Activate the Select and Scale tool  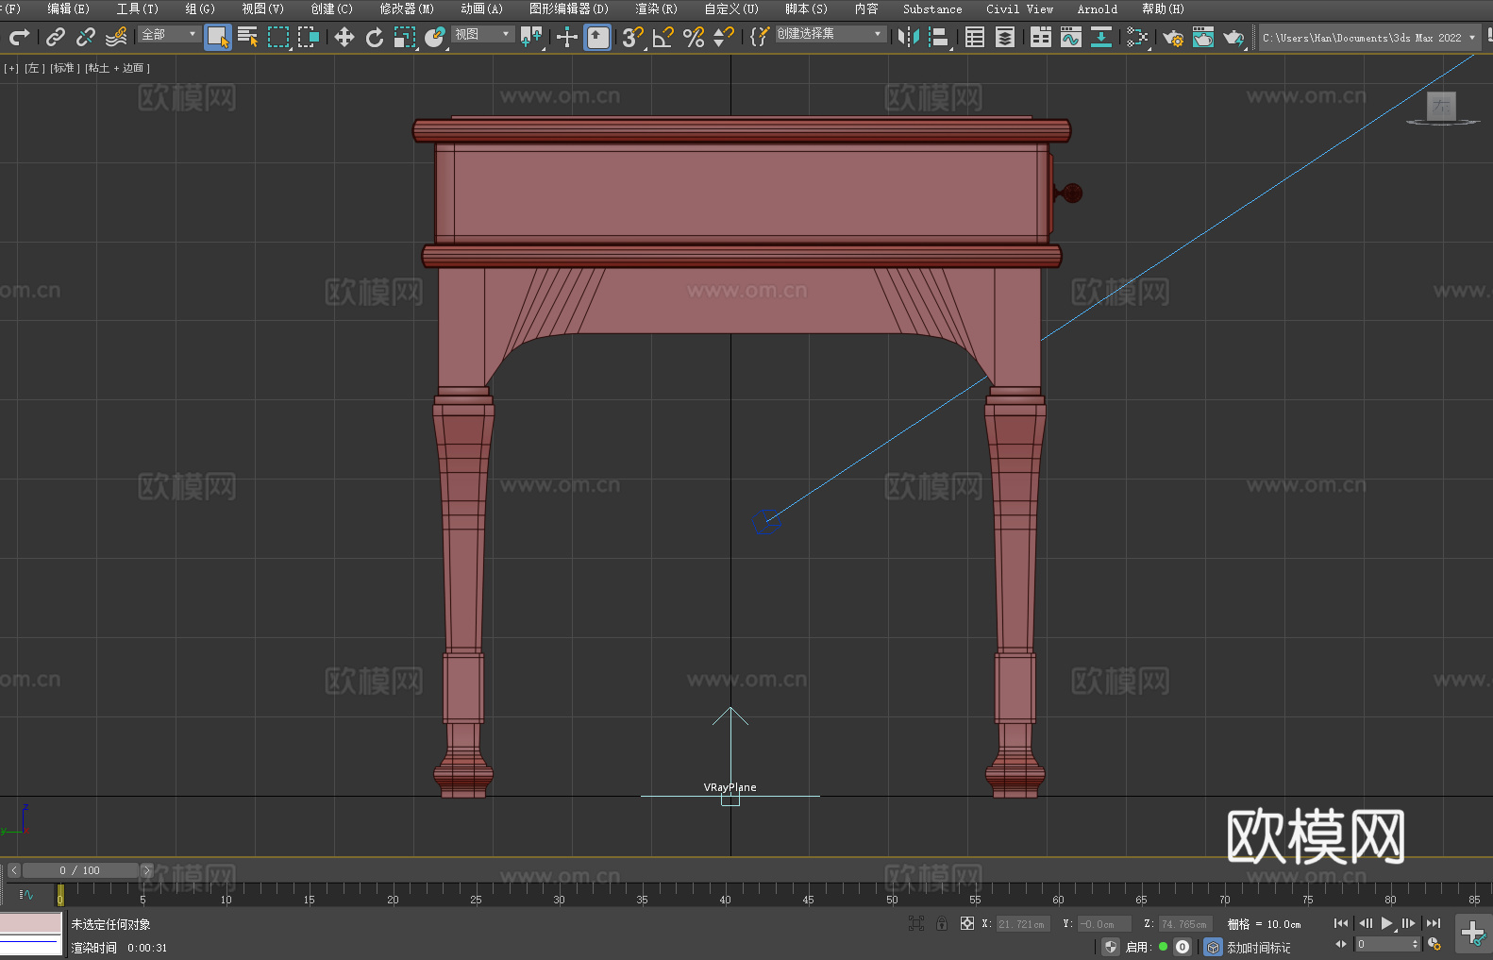(x=405, y=37)
